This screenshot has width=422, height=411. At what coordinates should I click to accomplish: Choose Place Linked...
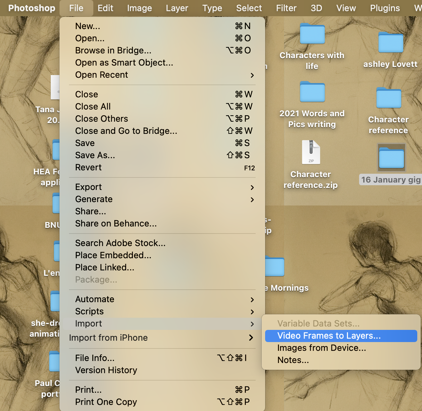coord(162,267)
